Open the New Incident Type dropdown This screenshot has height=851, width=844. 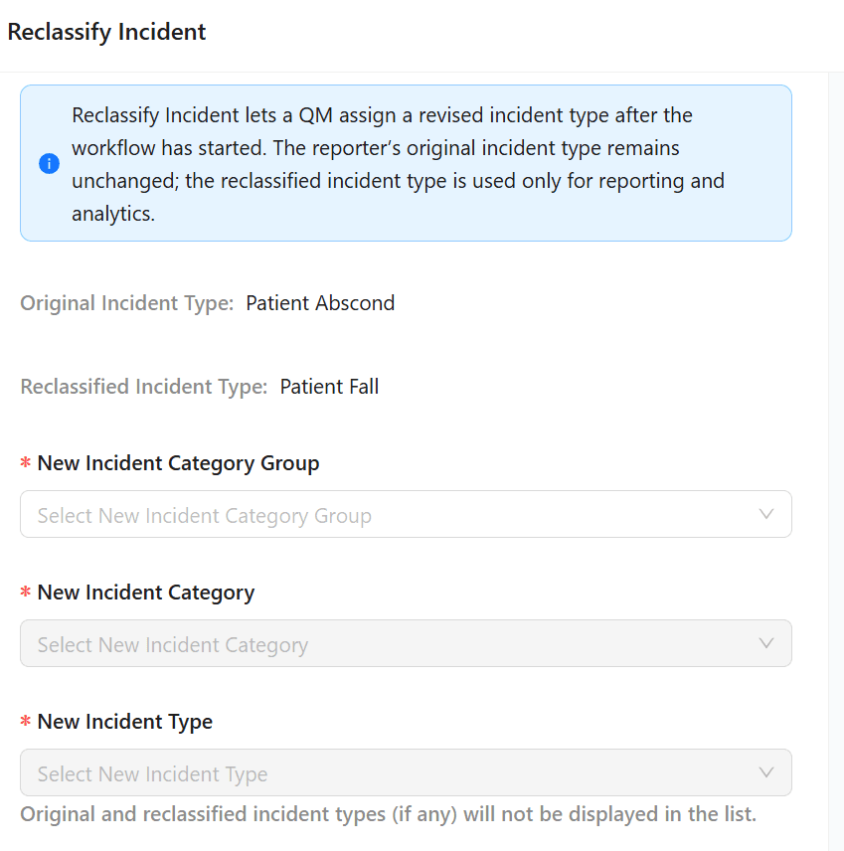(398, 772)
